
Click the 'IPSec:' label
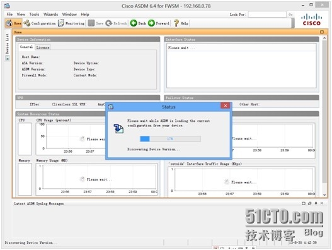point(35,104)
